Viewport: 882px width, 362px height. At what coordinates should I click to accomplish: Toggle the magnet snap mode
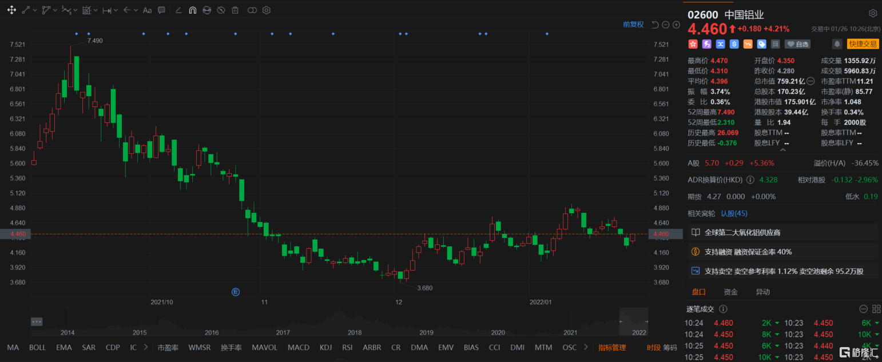(x=193, y=10)
